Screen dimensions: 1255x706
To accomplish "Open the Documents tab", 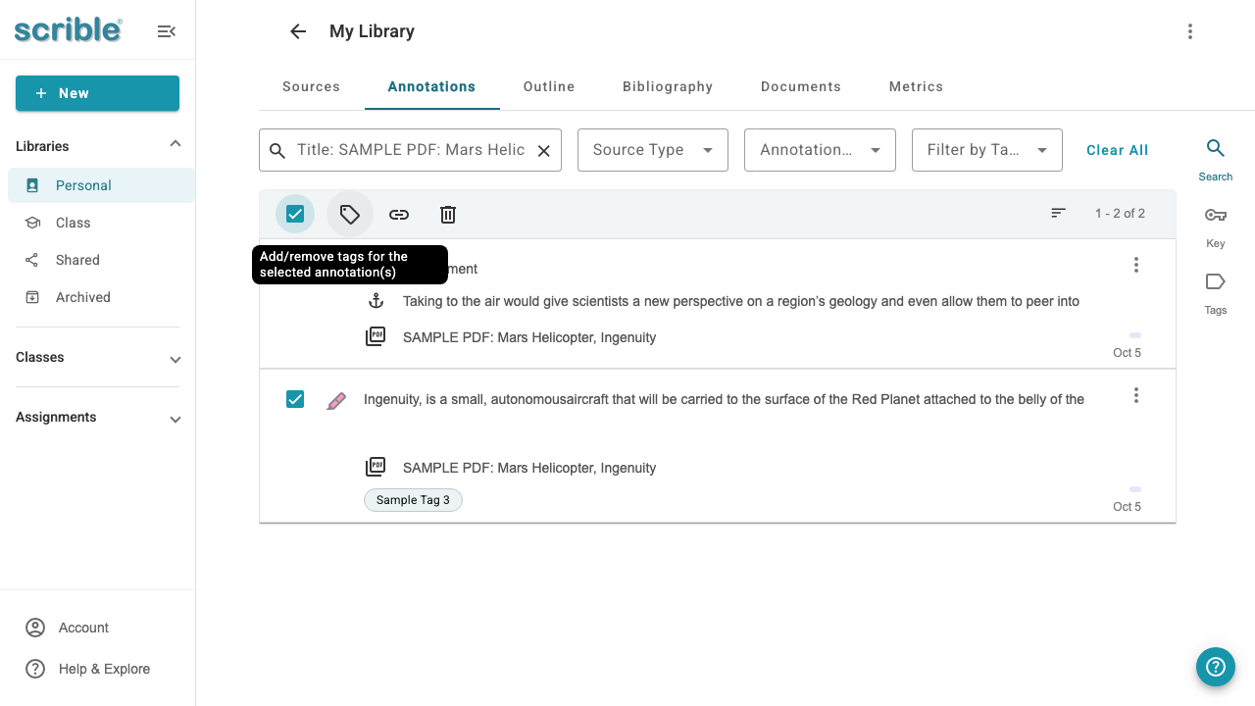I will click(801, 86).
